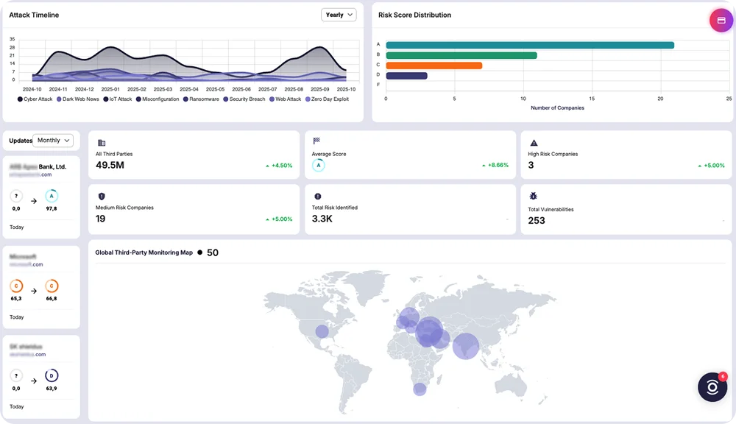Click the question mark ring beside the D grade

click(x=16, y=375)
